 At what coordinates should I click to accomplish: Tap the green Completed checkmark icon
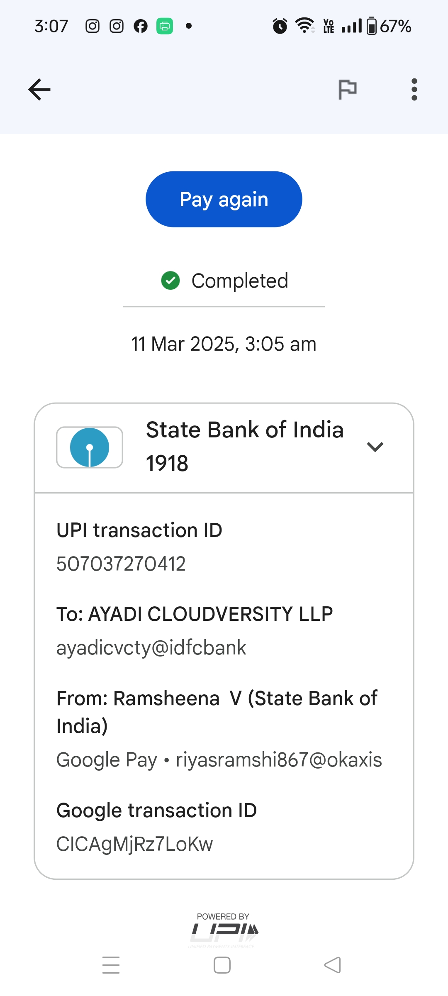coord(170,281)
